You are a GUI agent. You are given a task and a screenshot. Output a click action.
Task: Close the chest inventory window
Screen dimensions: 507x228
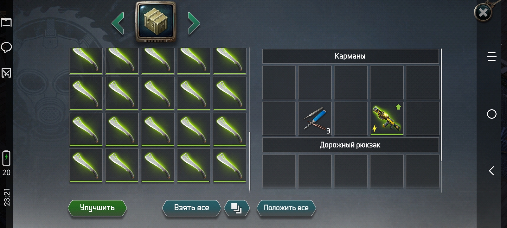point(483,13)
